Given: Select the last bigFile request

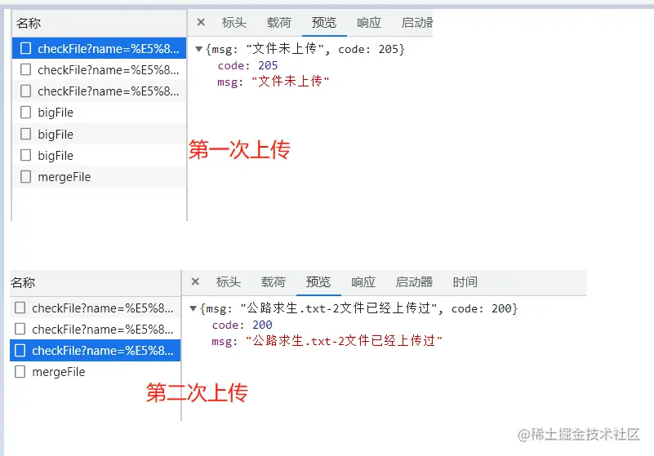Looking at the screenshot, I should pos(100,155).
